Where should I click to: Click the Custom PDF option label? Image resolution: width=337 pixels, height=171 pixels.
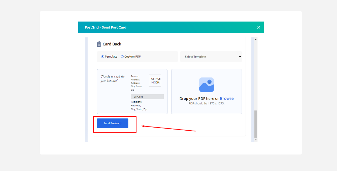(132, 57)
